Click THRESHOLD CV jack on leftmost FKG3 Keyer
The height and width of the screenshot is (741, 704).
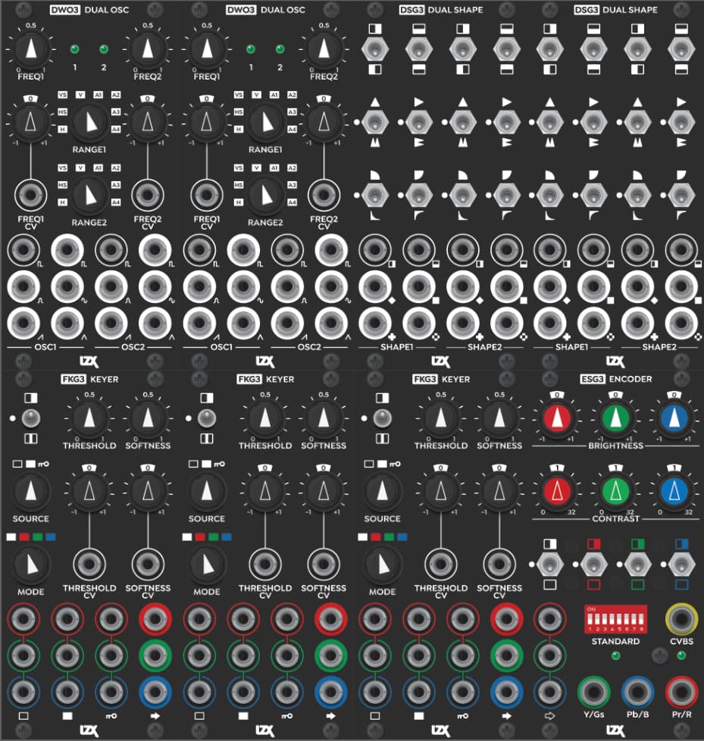coord(89,564)
